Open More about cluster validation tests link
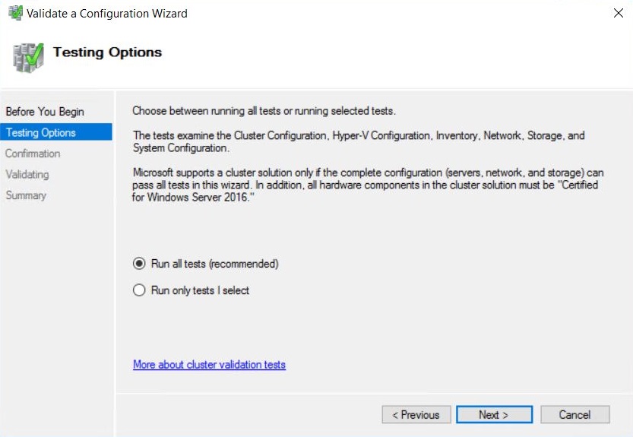633x437 pixels. tap(209, 364)
